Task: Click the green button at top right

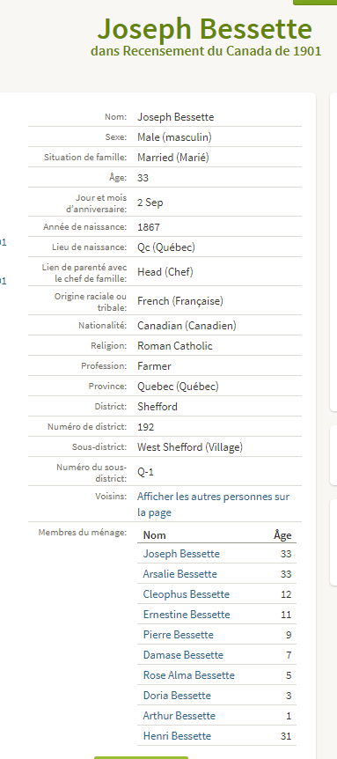Action: pos(315,2)
